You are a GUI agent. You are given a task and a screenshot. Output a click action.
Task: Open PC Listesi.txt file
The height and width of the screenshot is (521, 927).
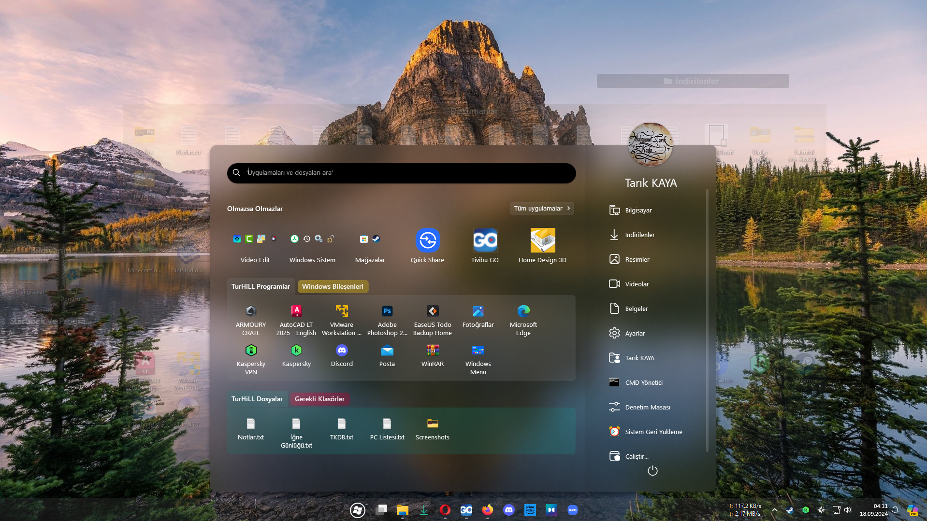[x=387, y=429]
